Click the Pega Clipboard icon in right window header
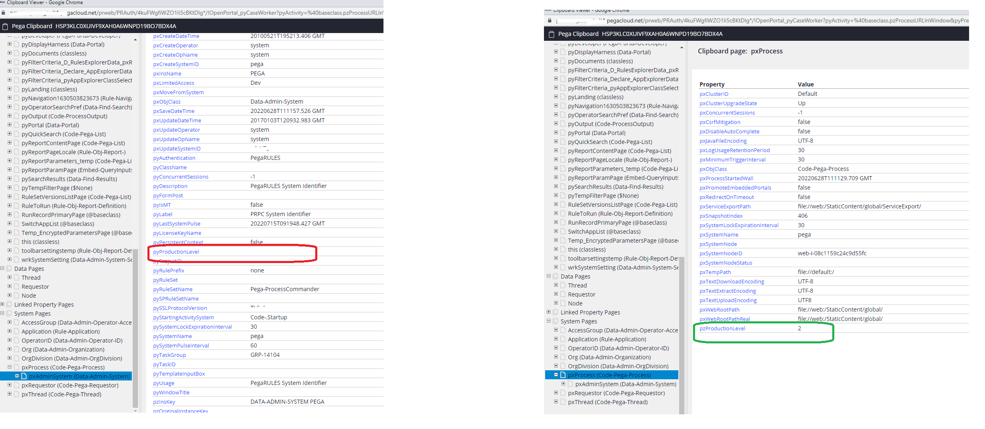 tap(551, 34)
